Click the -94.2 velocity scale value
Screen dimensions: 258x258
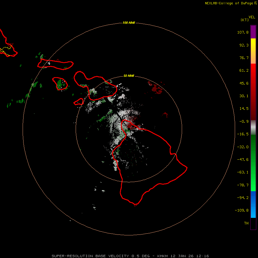(243, 198)
